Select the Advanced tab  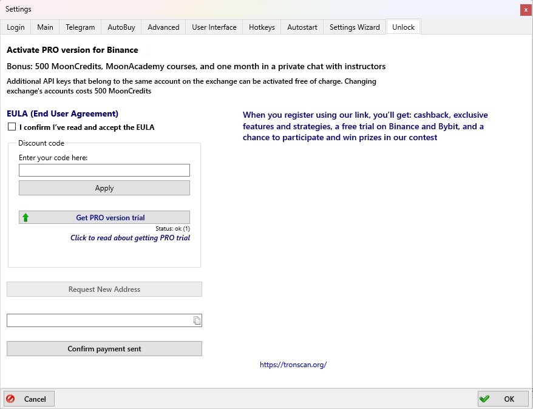coord(163,27)
